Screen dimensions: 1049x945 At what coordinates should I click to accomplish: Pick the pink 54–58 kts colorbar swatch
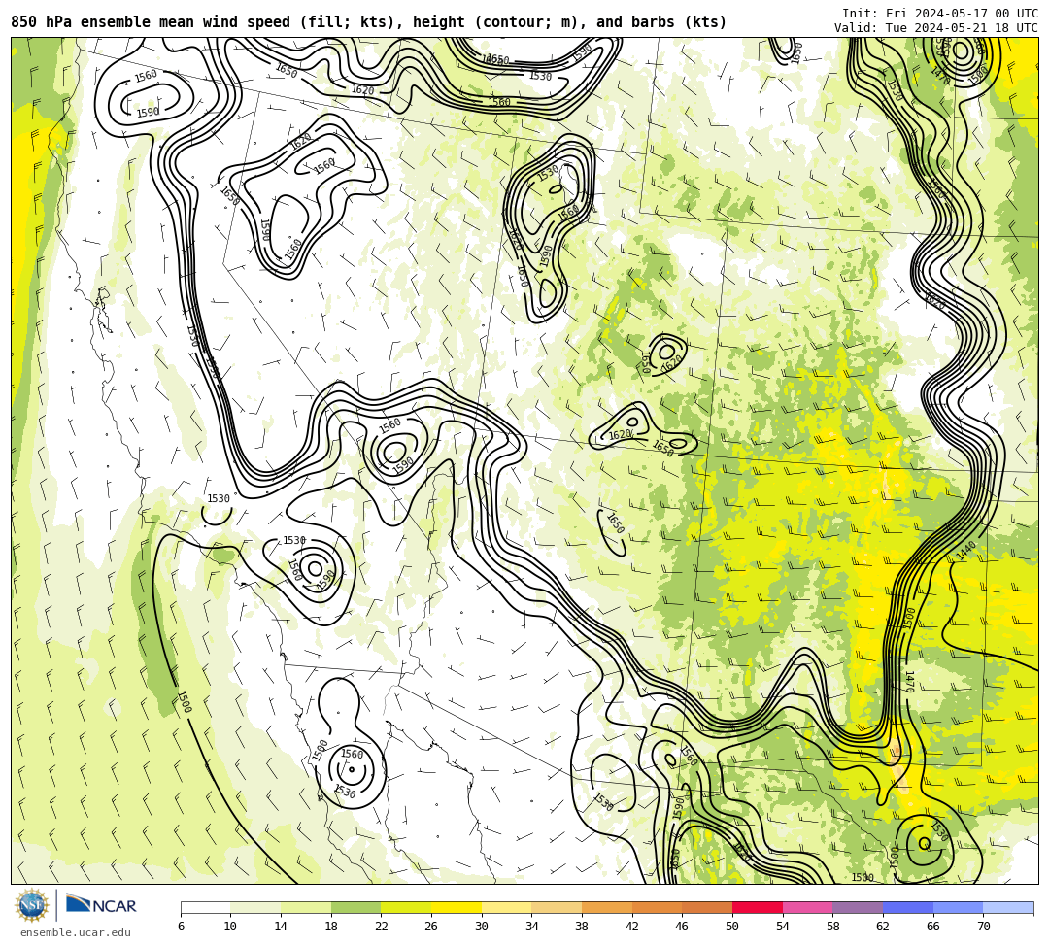(x=807, y=907)
